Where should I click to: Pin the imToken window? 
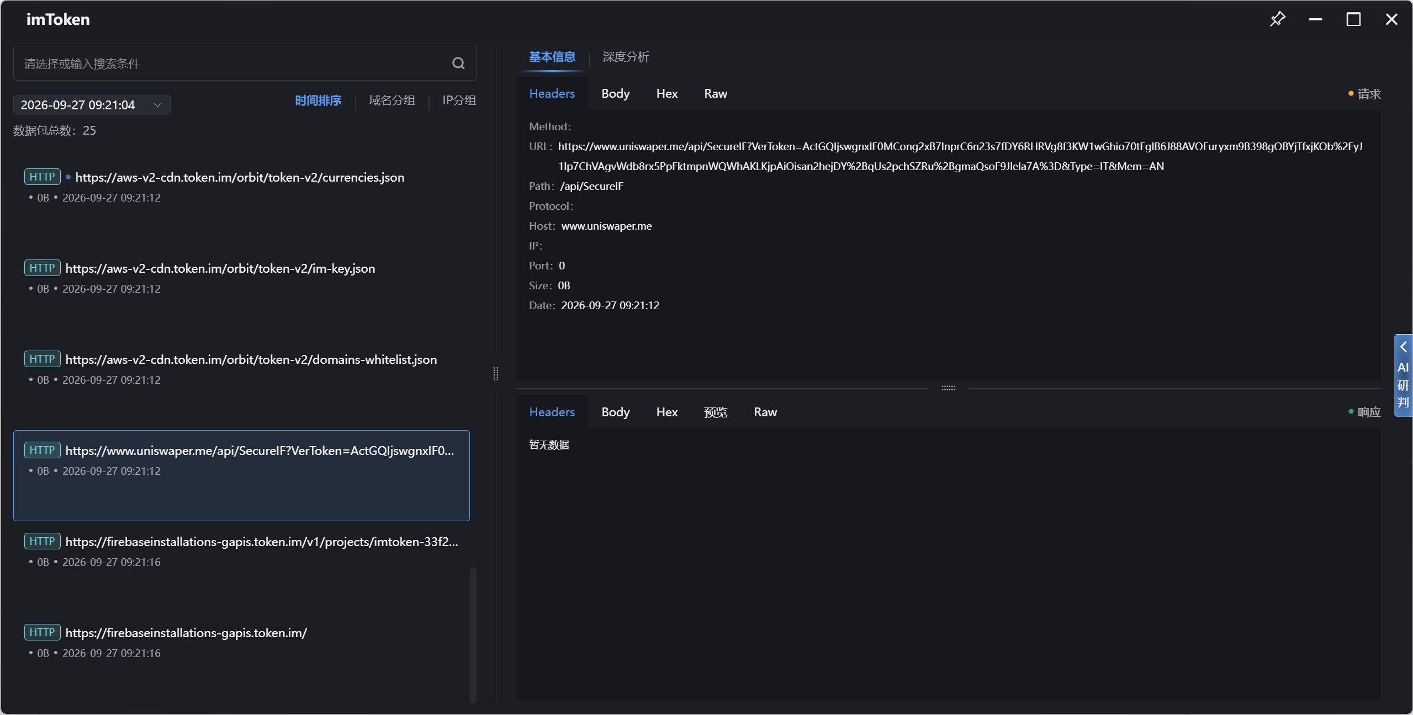(x=1277, y=19)
